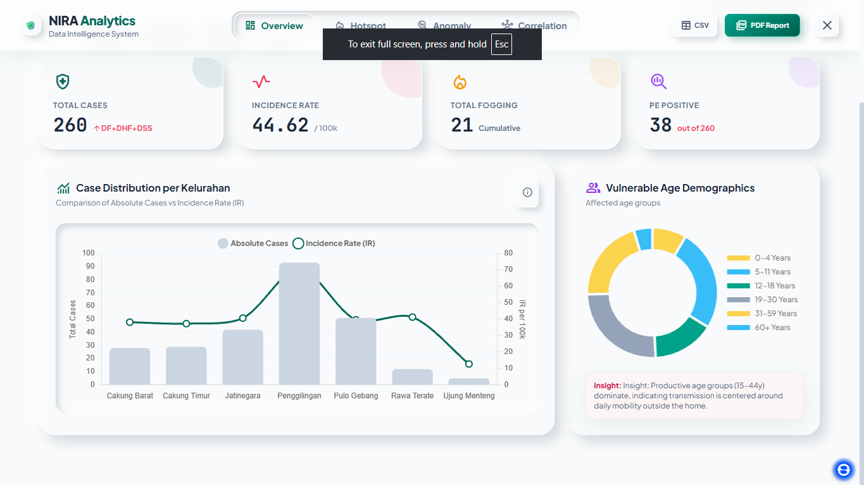Screen dimensions: 864x485
Task: Open the Correlation tab
Action: (x=534, y=26)
